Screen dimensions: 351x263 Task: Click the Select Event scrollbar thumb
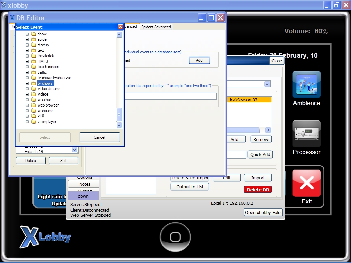coord(119,114)
